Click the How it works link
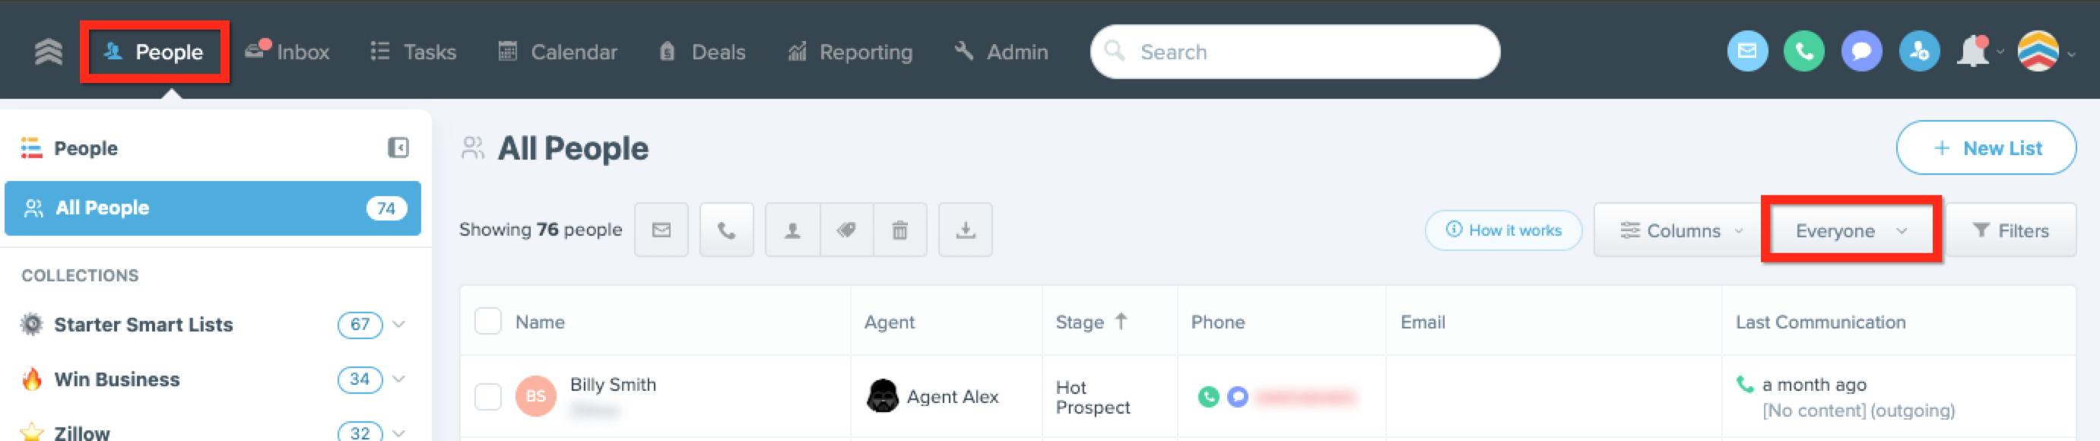Screen dimensions: 2100x441 (1503, 230)
